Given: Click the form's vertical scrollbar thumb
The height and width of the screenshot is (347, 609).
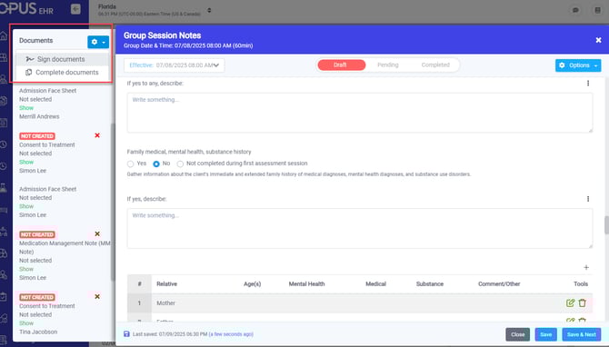Looking at the screenshot, I should (x=606, y=225).
